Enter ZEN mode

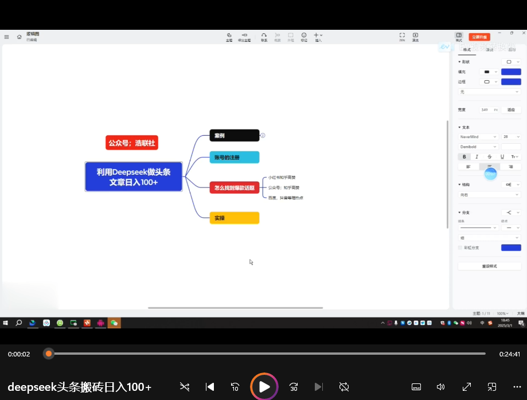402,37
